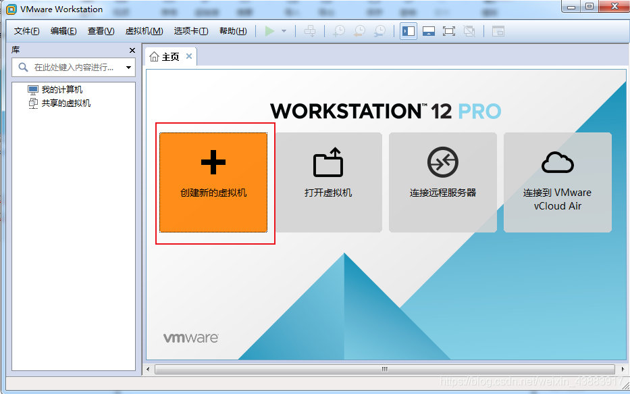Screen dimensions: 630x394
Task: Open the 查看(V) menu
Action: pos(101,31)
